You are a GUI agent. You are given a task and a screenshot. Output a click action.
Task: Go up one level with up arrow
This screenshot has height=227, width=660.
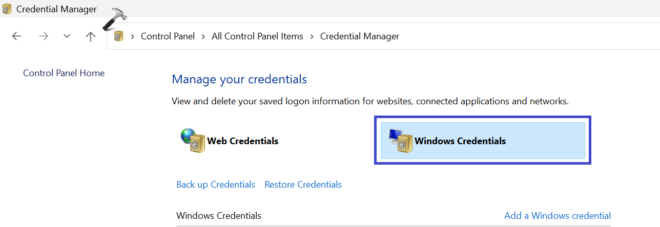91,36
